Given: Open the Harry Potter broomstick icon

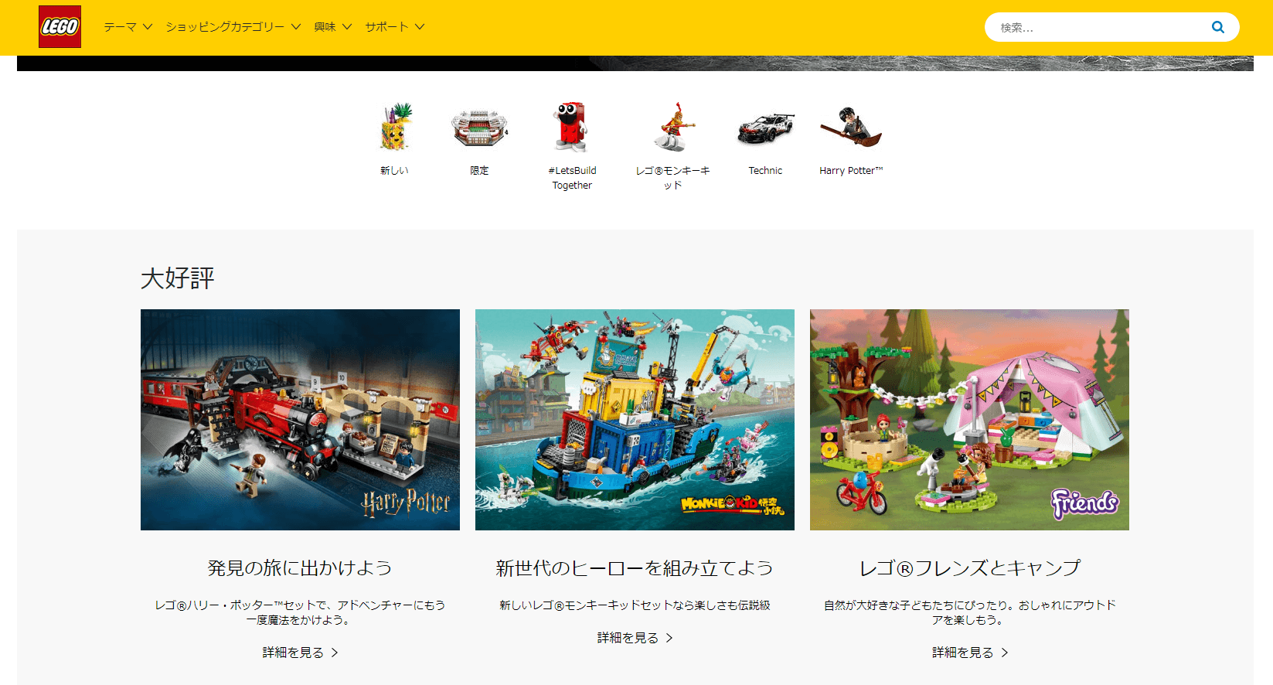Looking at the screenshot, I should [850, 127].
